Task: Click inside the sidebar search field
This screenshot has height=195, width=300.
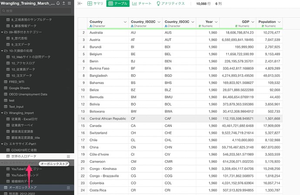Action: (37, 11)
